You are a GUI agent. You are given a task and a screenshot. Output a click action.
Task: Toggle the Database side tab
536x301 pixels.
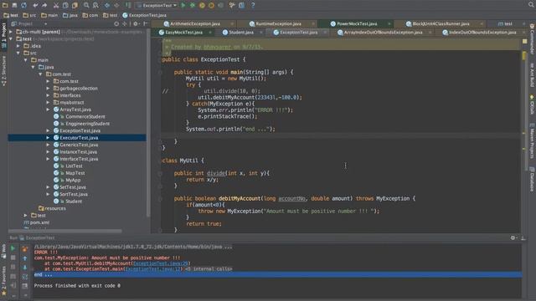point(533,179)
